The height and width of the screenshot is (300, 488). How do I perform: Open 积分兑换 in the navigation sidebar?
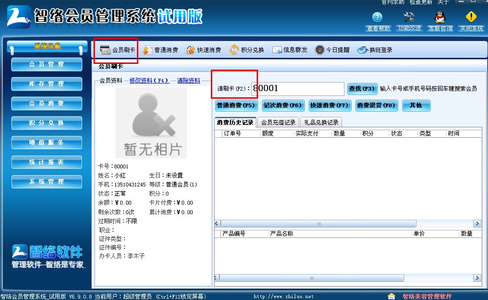click(47, 123)
